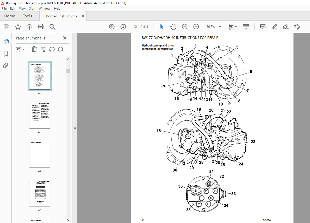The width and height of the screenshot is (310, 223).
Task: Delete the selected page with the trash icon
Action: 34,49
